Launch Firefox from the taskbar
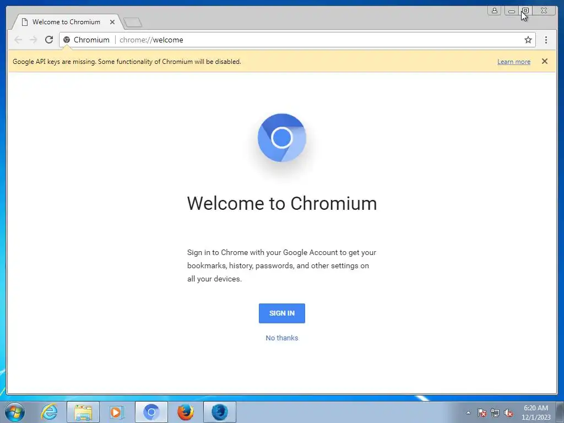Viewport: 564px width, 423px height. click(185, 412)
